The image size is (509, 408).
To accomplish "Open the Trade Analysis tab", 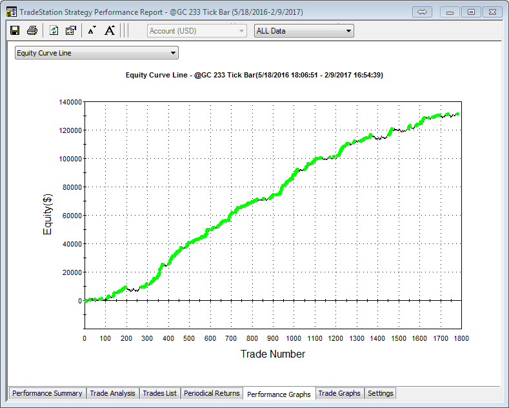I will click(x=112, y=393).
